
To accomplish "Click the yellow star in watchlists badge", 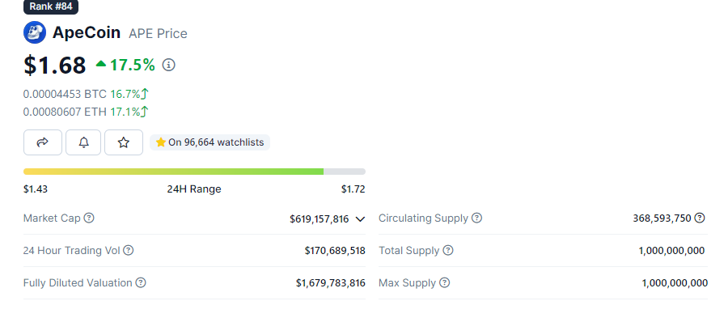I will [161, 142].
